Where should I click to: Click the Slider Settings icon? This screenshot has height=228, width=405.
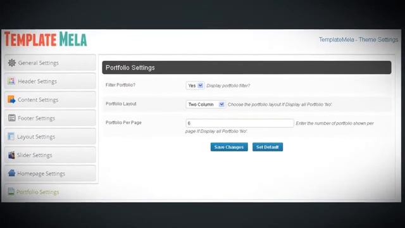(11, 155)
